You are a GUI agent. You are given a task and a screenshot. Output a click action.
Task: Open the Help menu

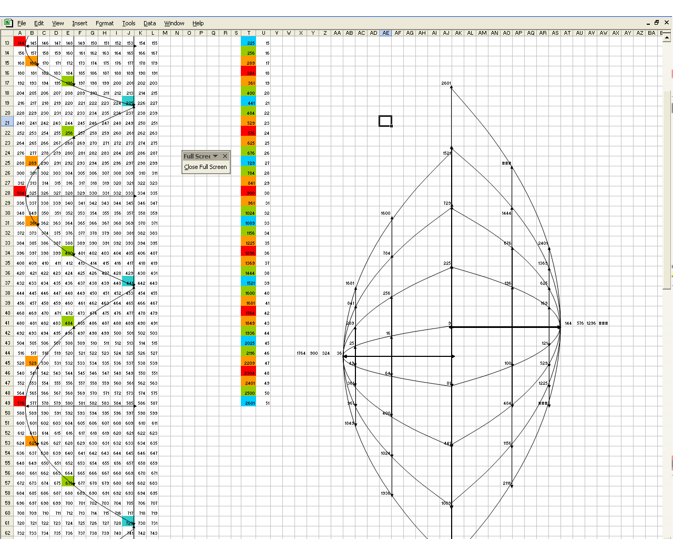tap(198, 23)
